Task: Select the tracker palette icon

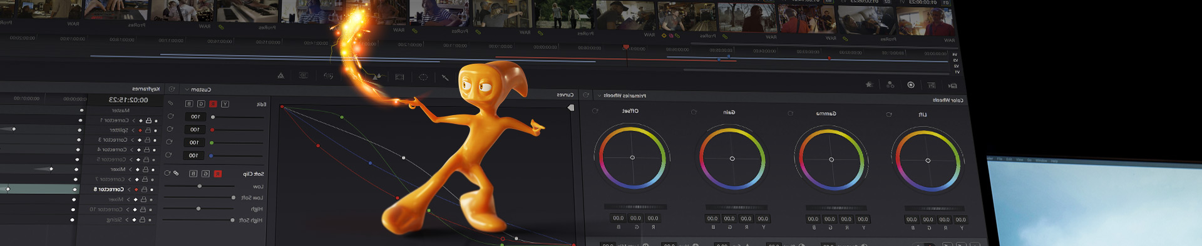Action: [399, 77]
